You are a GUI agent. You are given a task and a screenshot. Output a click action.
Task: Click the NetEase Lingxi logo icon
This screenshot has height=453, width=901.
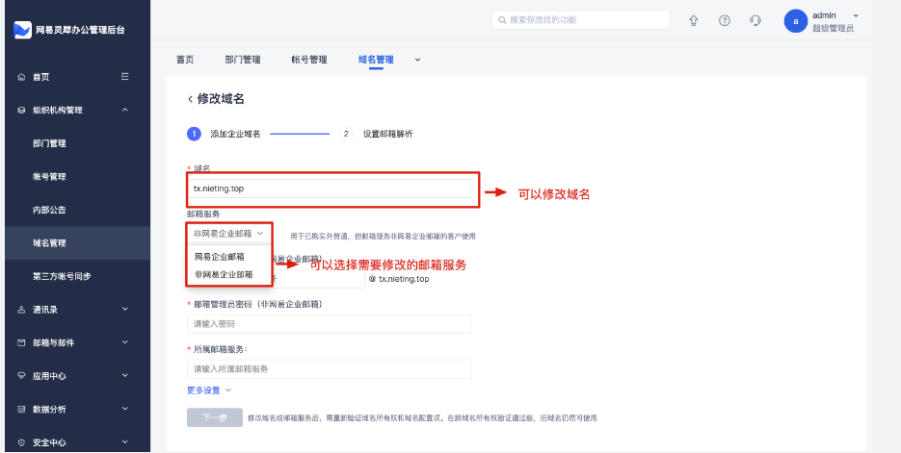[22, 30]
